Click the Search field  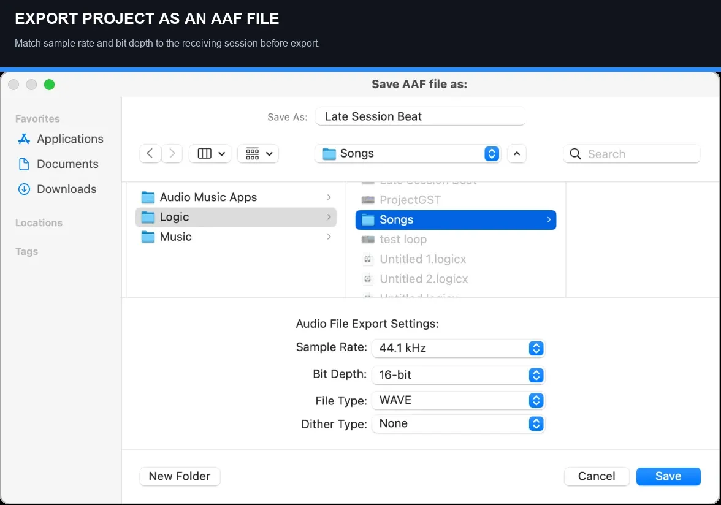(x=631, y=153)
